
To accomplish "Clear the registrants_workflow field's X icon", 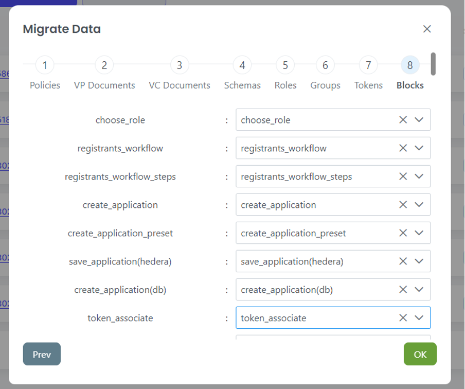I will point(403,148).
